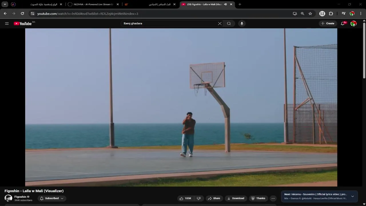Open the Chrome three-dot menu
366x206 pixels.
tap(361, 13)
